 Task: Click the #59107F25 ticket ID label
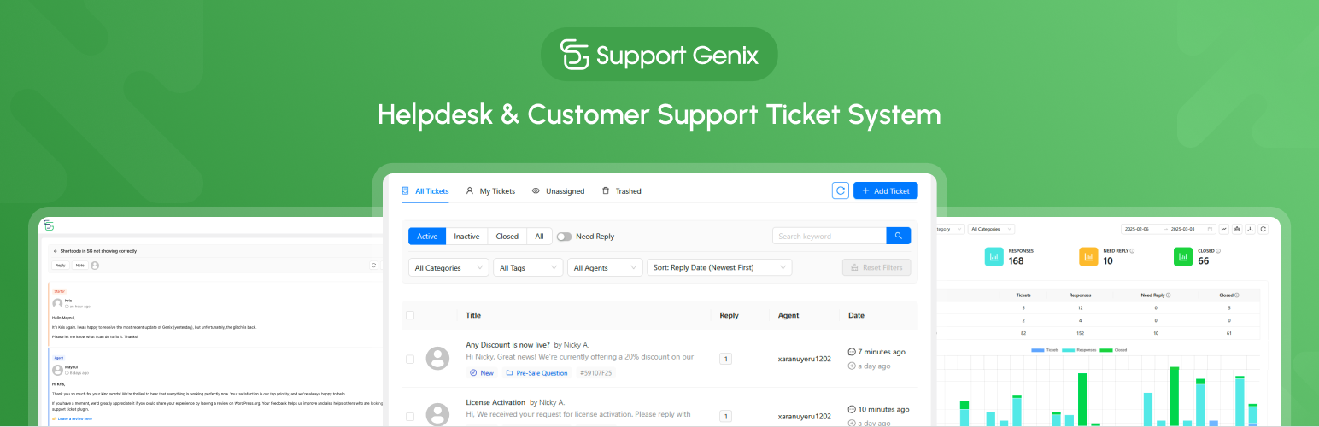596,373
